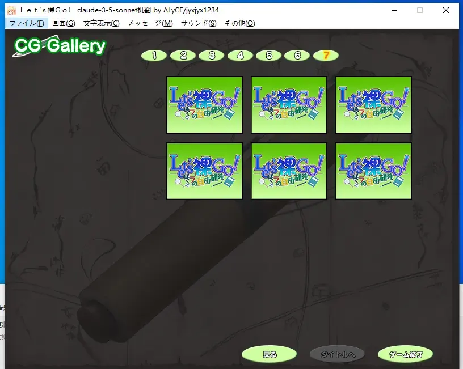The height and width of the screenshot is (369, 463).
Task: Close the game window
Action: 446,10
